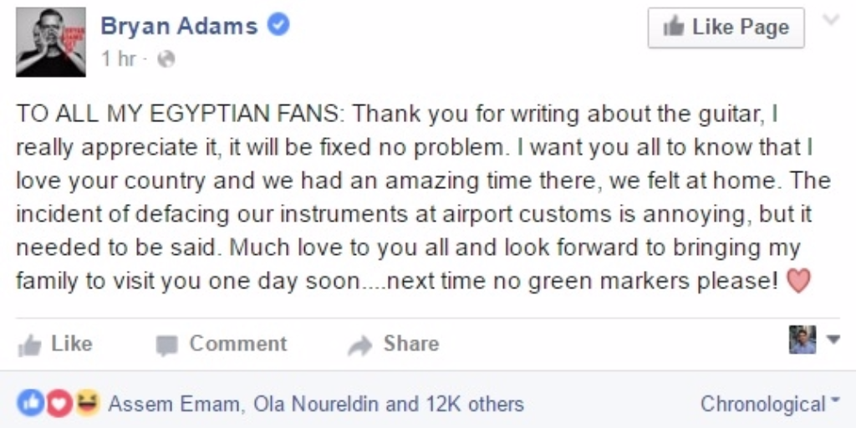Click the blue verified badge icon
The width and height of the screenshot is (856, 428).
278,25
